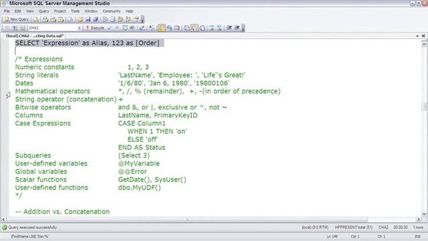Open Design Query in Editor
Viewport: 428px width, 241px height.
142,28
